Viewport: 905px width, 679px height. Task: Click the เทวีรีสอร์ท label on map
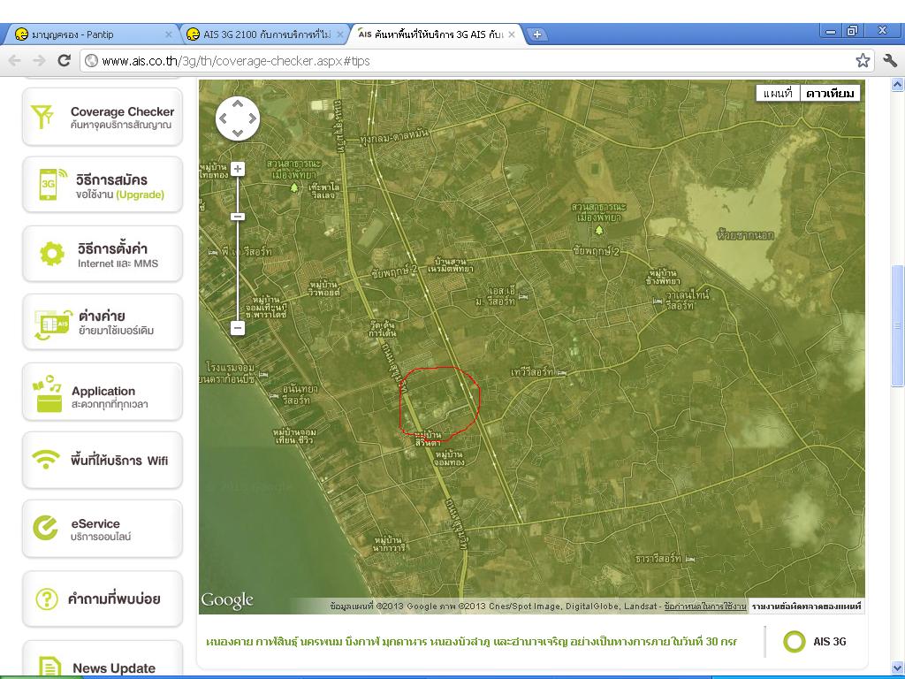[x=532, y=372]
